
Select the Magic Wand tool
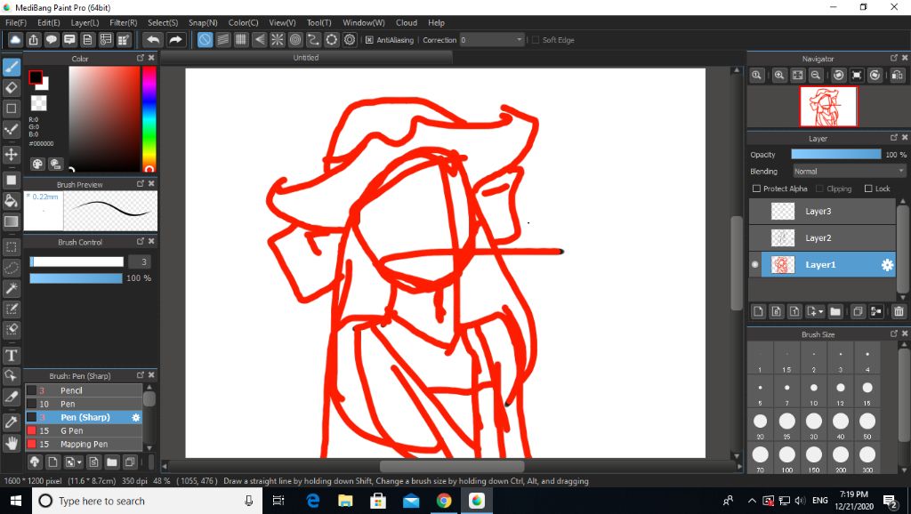point(11,288)
